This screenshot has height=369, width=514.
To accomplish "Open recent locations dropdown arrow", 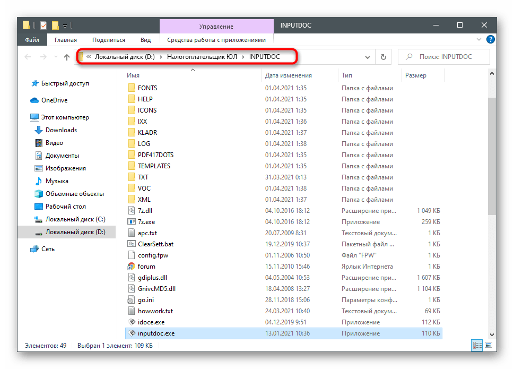I will coord(56,57).
